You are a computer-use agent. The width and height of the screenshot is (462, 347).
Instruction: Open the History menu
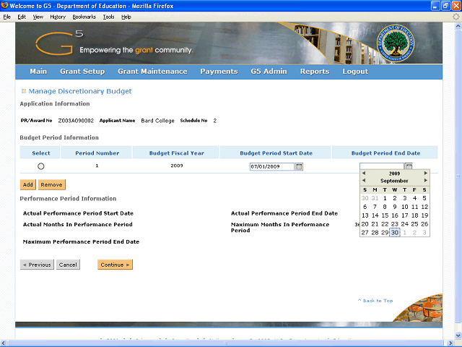pos(58,17)
